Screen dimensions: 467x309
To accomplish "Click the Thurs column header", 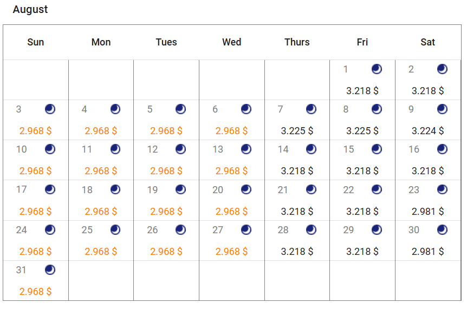I will pos(297,42).
